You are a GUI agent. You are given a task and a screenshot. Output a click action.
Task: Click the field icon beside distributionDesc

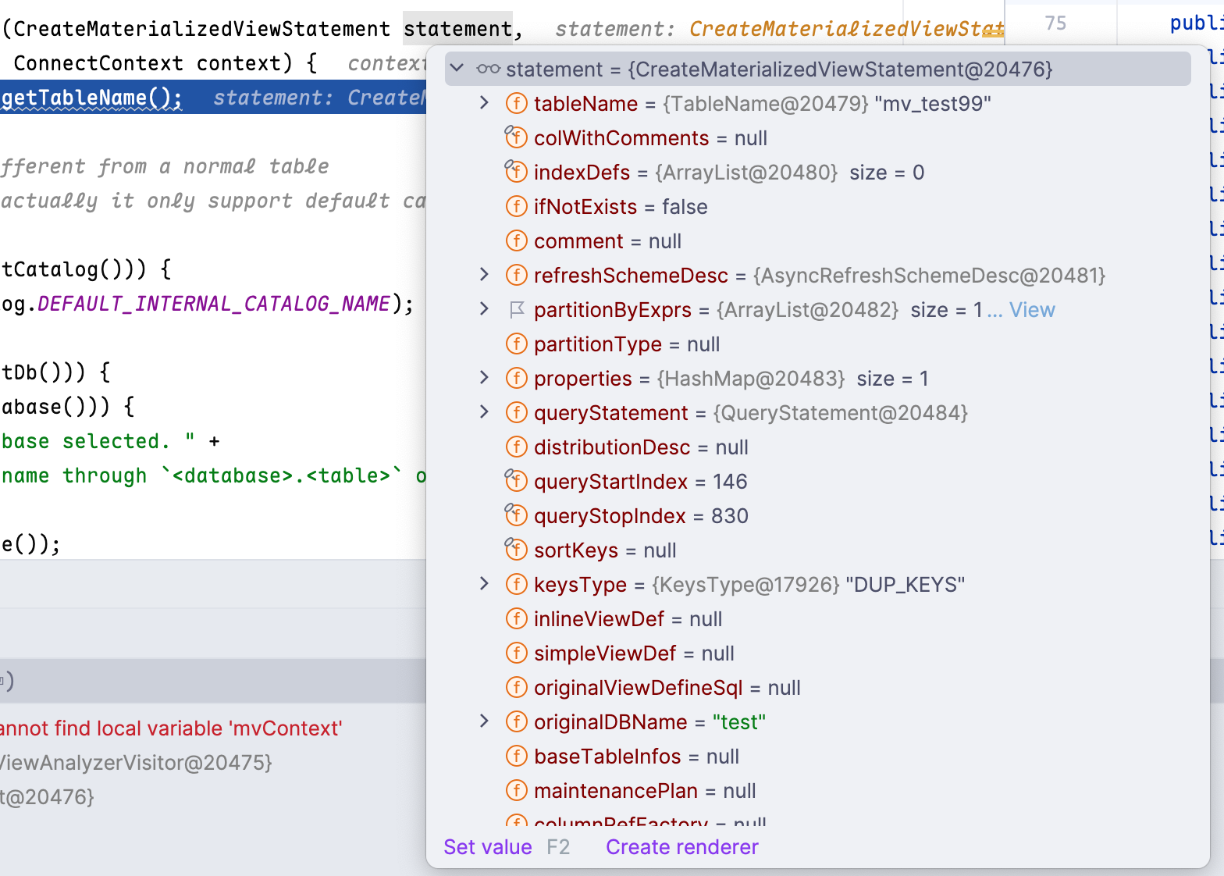coord(516,447)
